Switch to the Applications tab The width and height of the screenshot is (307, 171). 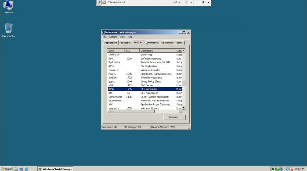coord(111,43)
